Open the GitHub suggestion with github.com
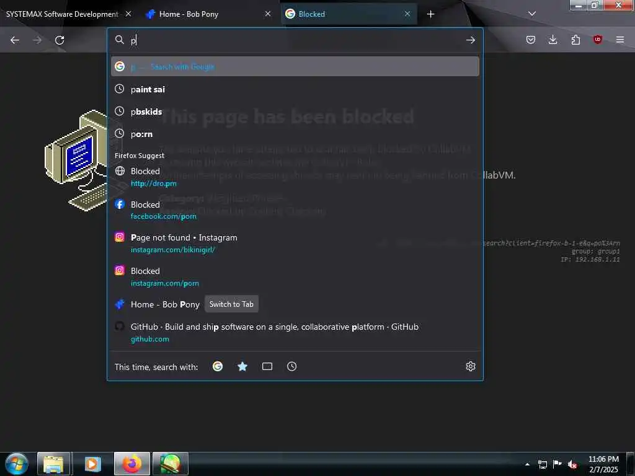Screen dimensions: 635x476 tap(295, 332)
